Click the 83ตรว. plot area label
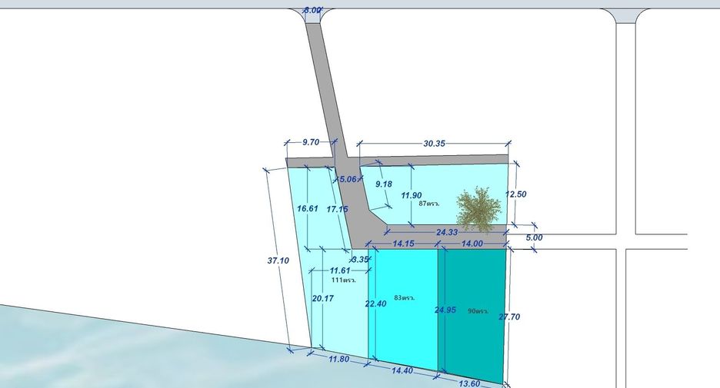The height and width of the screenshot is (388, 720). 404,297
